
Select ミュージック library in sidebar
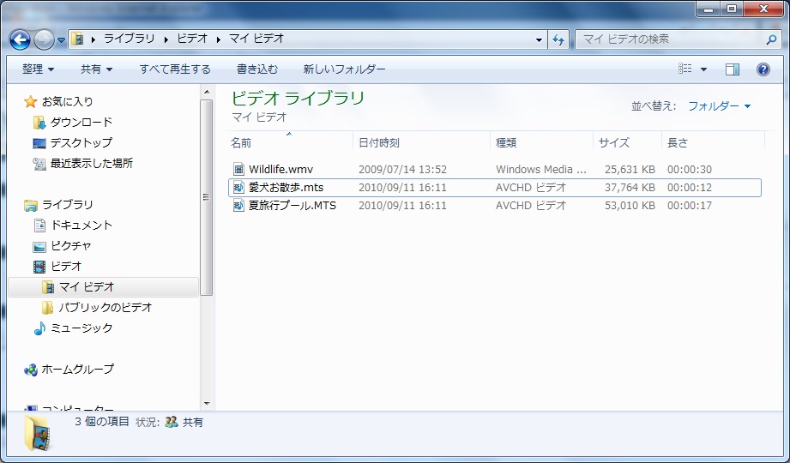(x=81, y=328)
